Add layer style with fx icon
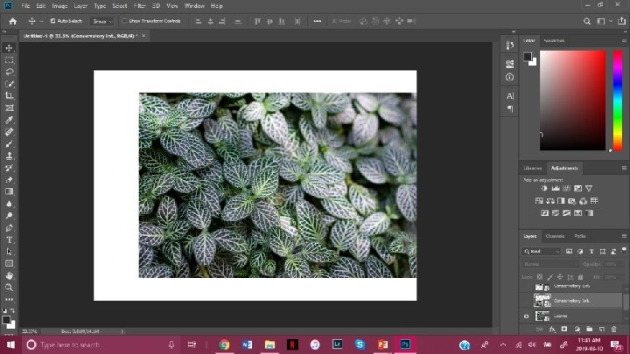Screen dimensions: 630x354 tap(552, 330)
